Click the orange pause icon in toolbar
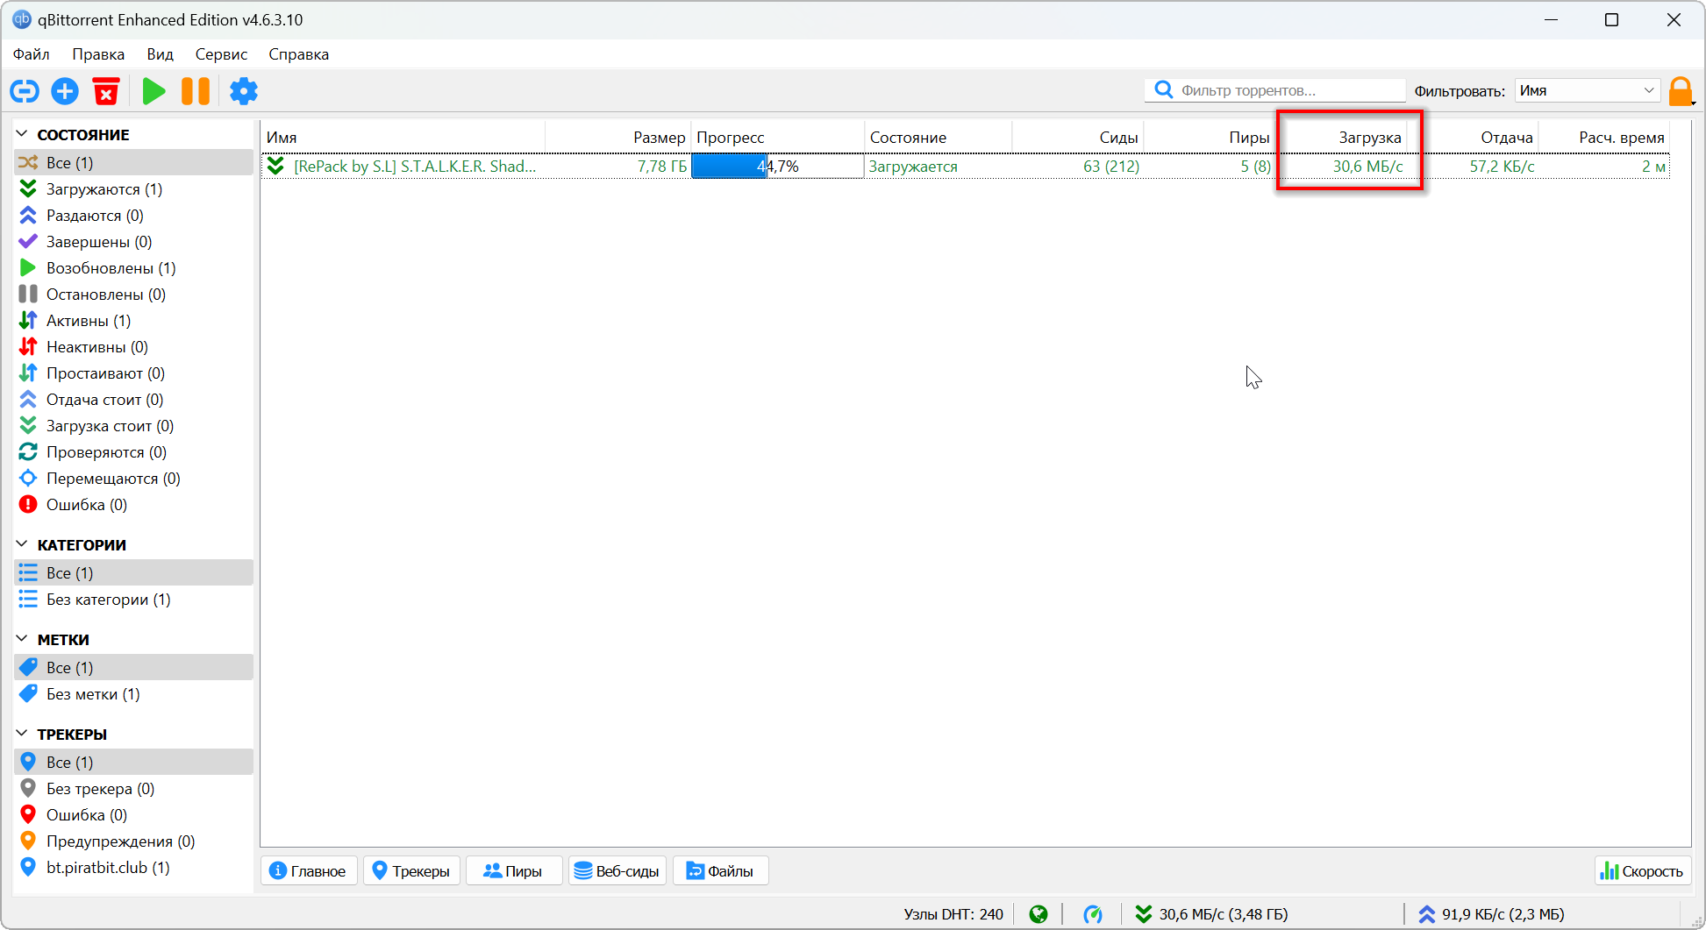Viewport: 1706px width, 930px height. (x=196, y=91)
